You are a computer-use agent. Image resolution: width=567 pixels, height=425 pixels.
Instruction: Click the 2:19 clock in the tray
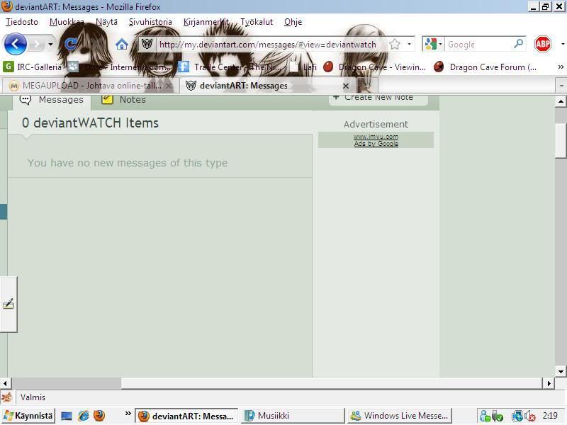[550, 416]
